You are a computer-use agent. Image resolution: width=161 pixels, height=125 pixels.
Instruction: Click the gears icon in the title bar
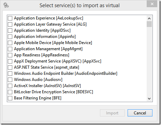coord(6,5)
